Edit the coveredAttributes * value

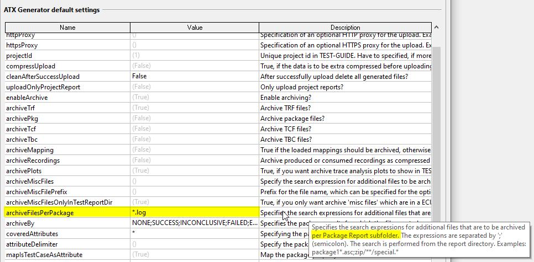click(195, 234)
